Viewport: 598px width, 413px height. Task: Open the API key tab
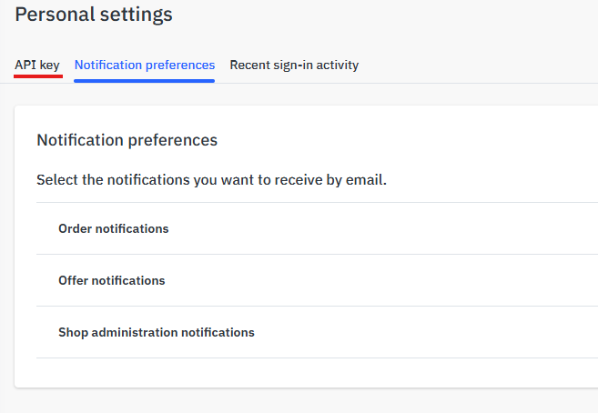[37, 65]
